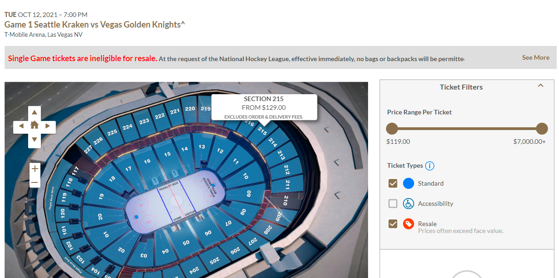This screenshot has width=559, height=278.
Task: Reset the seat map with home icon
Action: (35, 125)
